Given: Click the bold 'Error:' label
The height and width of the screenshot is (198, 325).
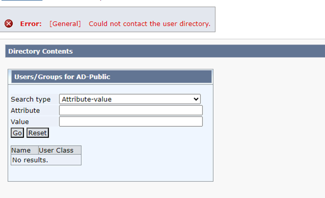Looking at the screenshot, I should click(x=31, y=24).
